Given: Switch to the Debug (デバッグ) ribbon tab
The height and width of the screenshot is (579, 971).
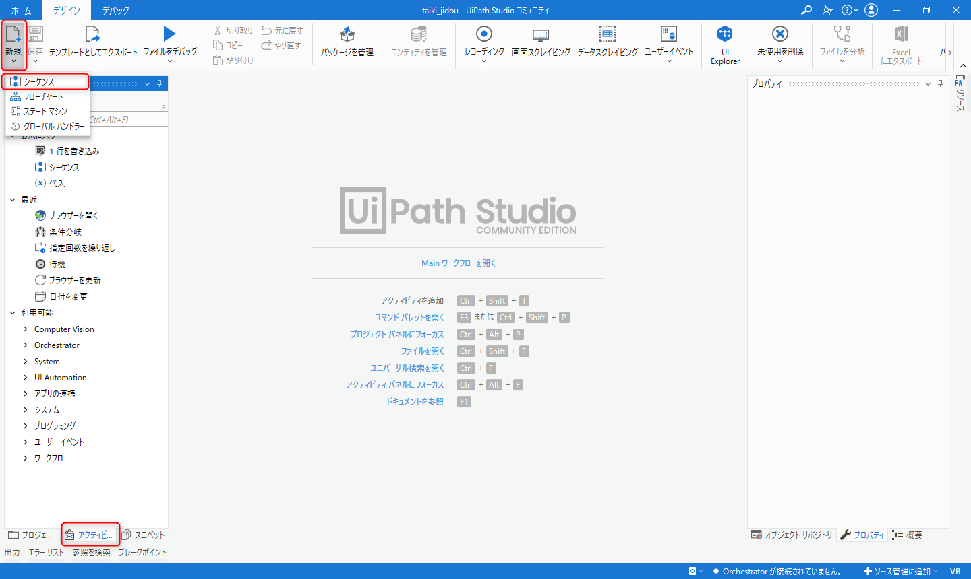Looking at the screenshot, I should [116, 11].
